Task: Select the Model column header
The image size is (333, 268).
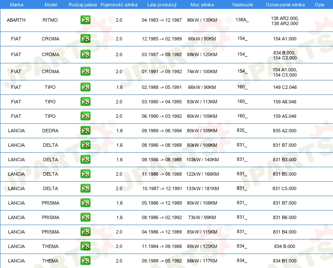Action: pos(51,5)
